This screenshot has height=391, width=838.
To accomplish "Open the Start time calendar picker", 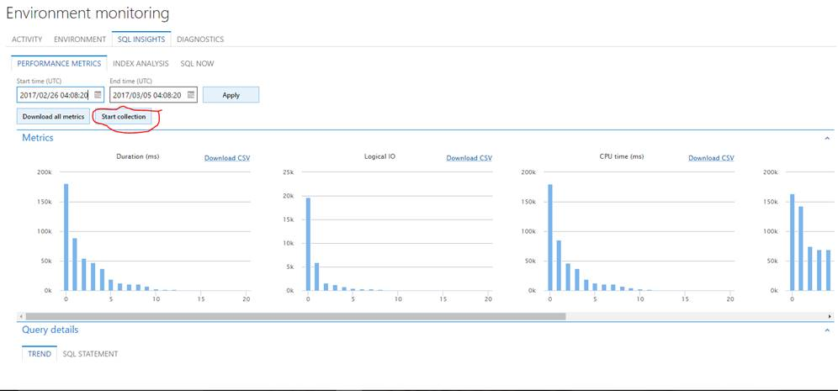I will coord(98,95).
